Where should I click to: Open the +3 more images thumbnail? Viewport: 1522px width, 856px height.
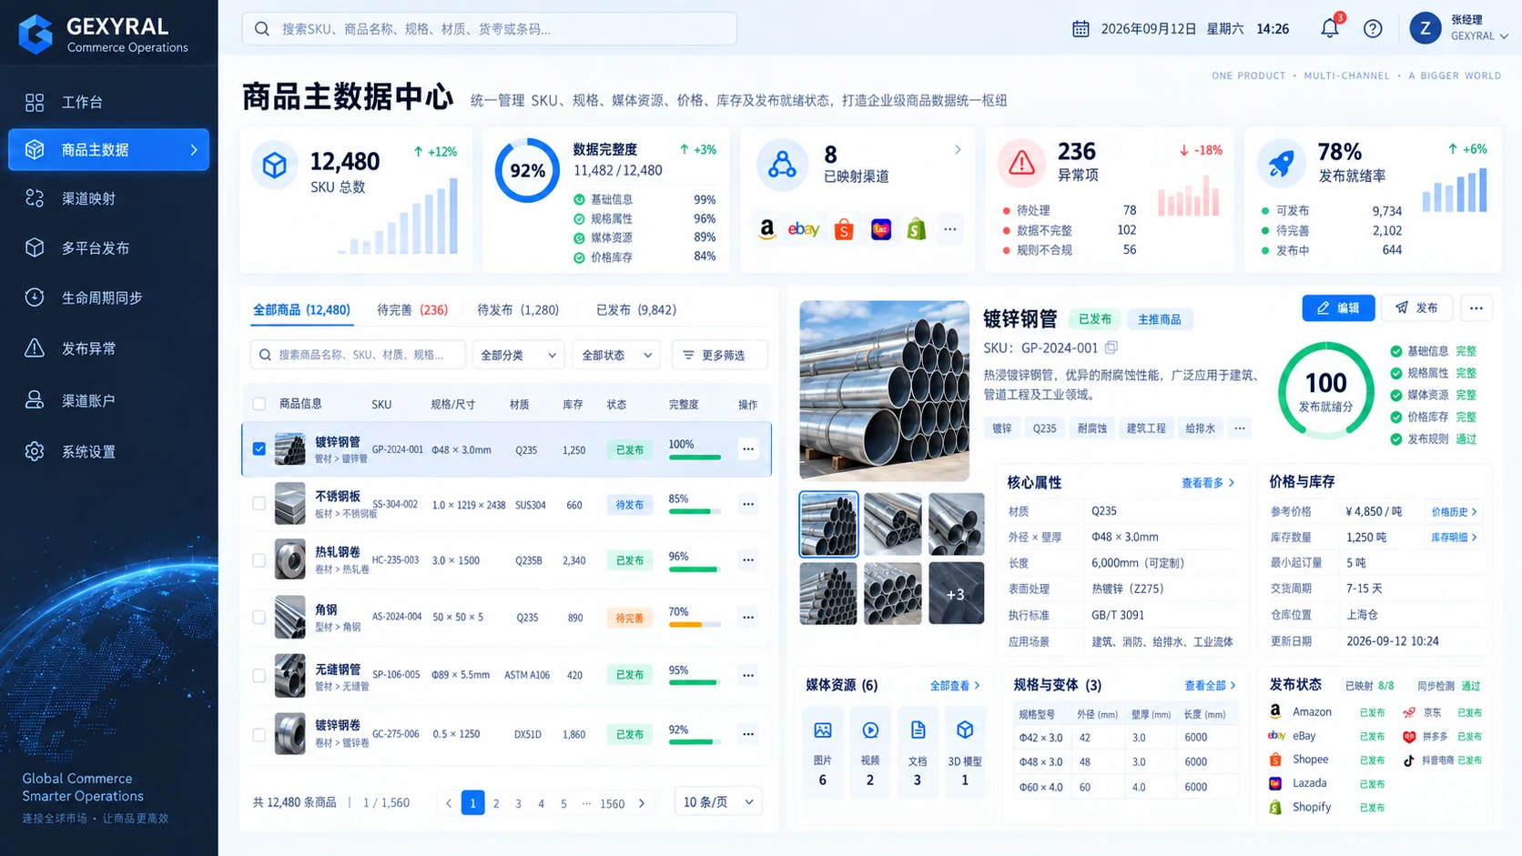click(956, 594)
